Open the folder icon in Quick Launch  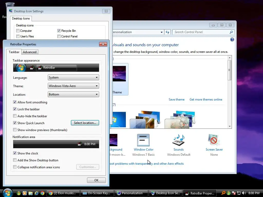30,193
